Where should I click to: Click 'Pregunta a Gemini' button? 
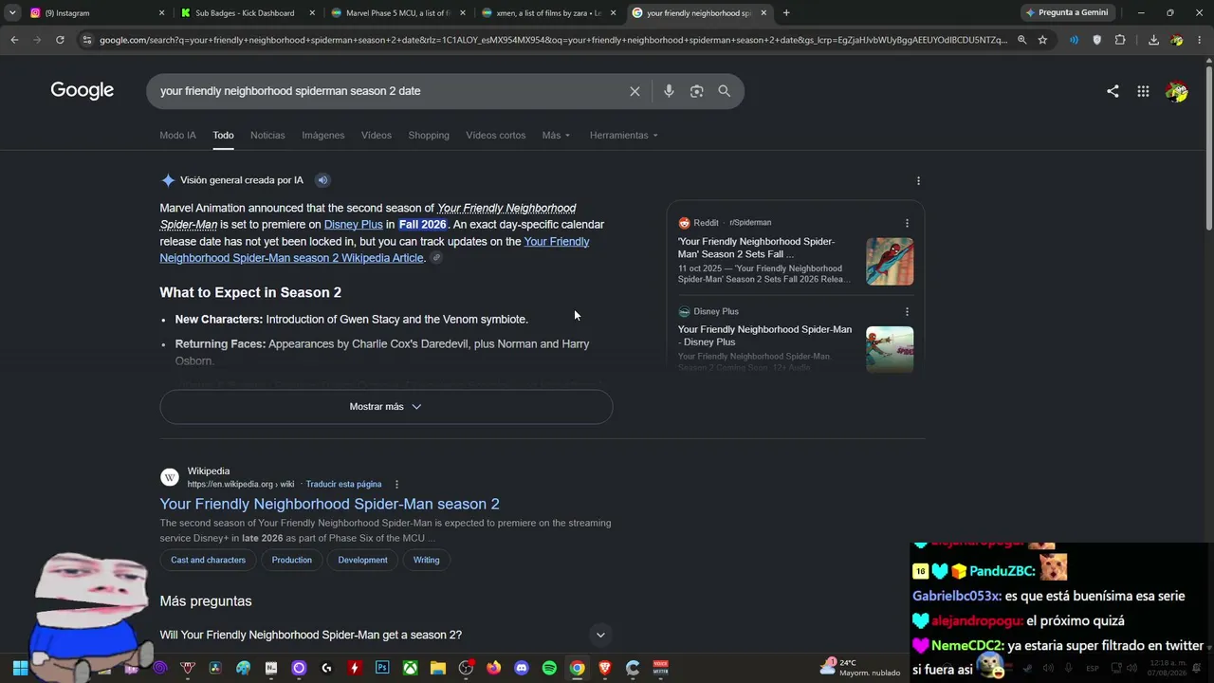(x=1067, y=13)
